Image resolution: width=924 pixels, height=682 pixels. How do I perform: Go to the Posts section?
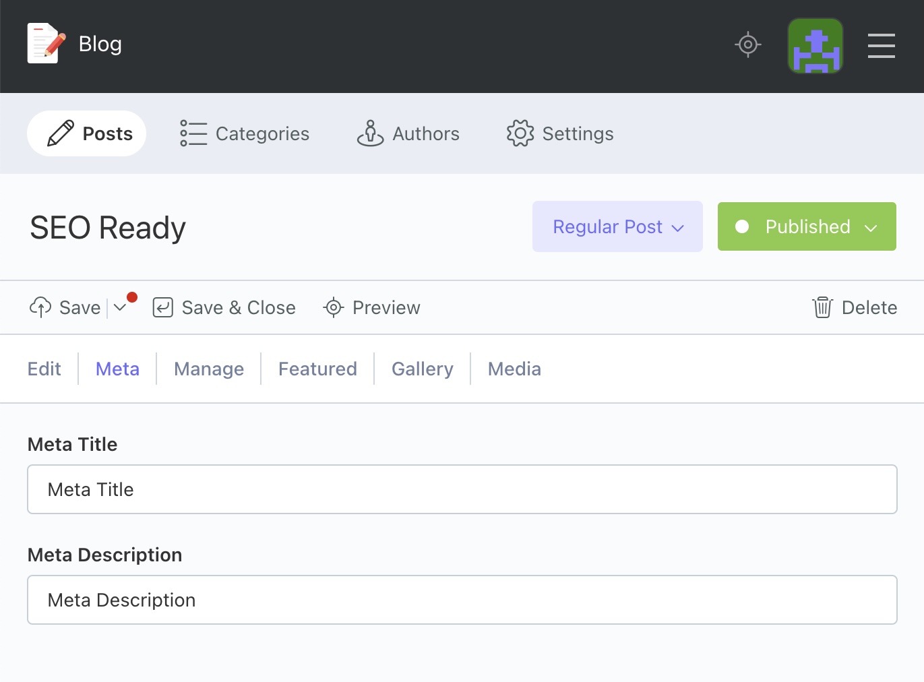(87, 133)
